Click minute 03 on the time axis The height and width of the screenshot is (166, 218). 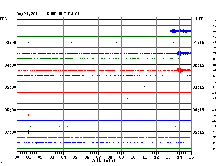tap(52, 157)
